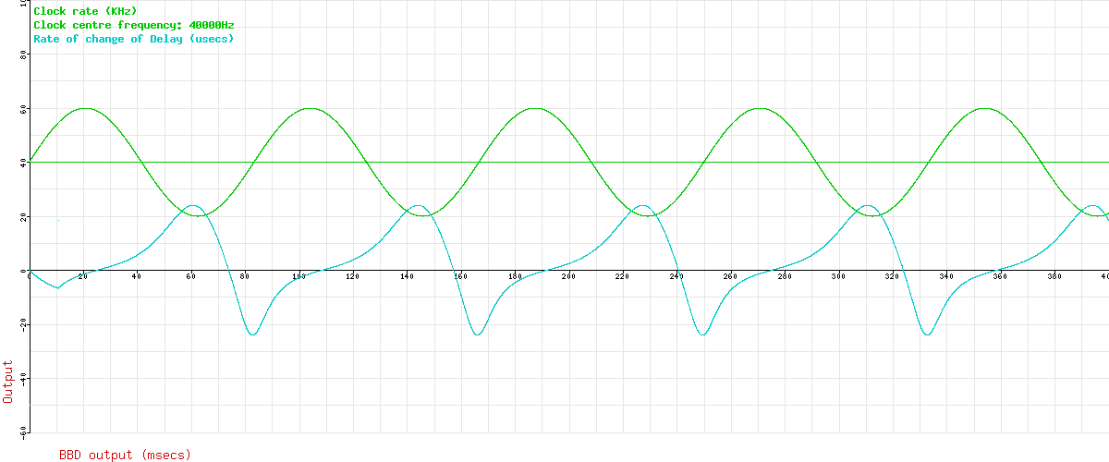
Task: Click the last green curve peak near 355 msecs
Action: (x=984, y=108)
